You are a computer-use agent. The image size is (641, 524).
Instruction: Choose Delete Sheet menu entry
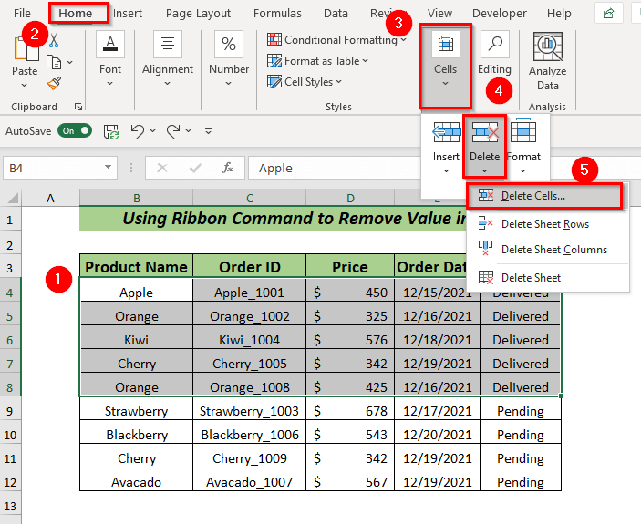click(x=547, y=278)
